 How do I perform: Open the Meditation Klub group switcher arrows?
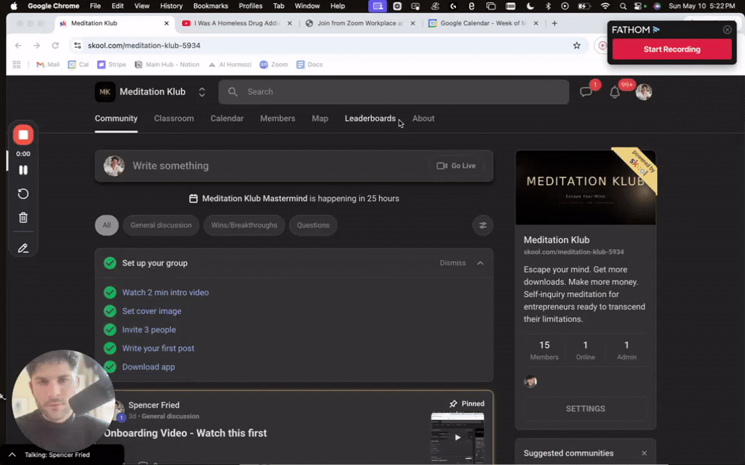(202, 92)
